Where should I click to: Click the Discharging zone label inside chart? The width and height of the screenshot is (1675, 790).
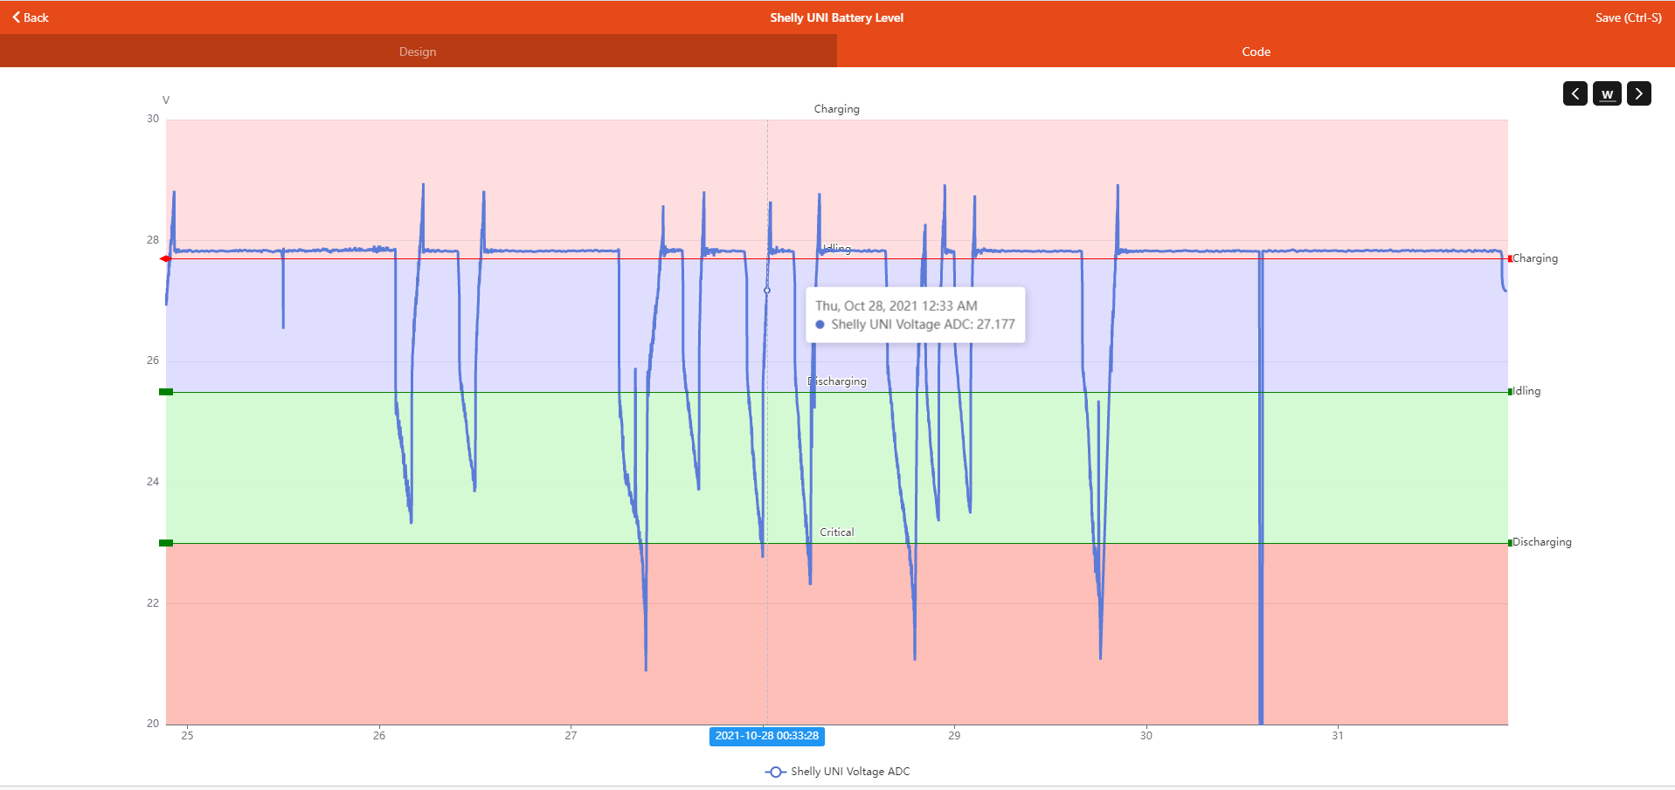tap(837, 381)
